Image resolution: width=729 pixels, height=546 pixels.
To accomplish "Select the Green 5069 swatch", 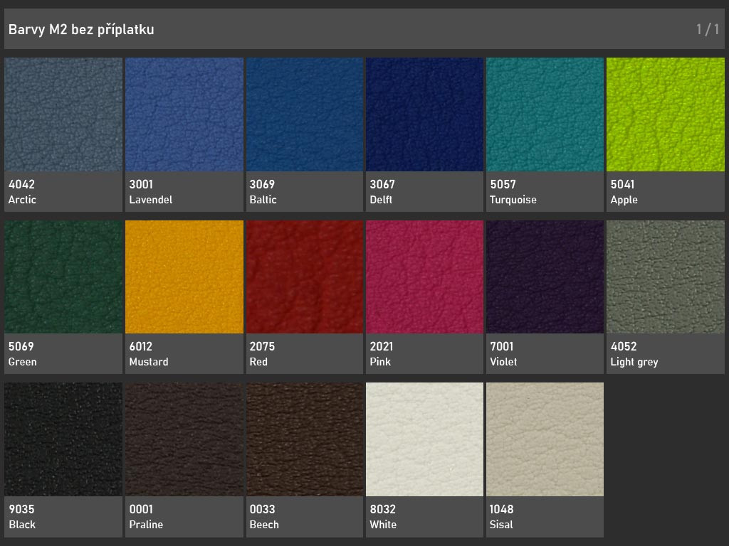I will coord(63,277).
